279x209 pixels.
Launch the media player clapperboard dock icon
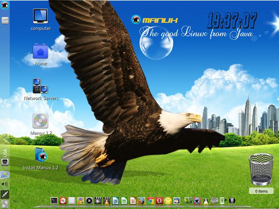click(98, 201)
